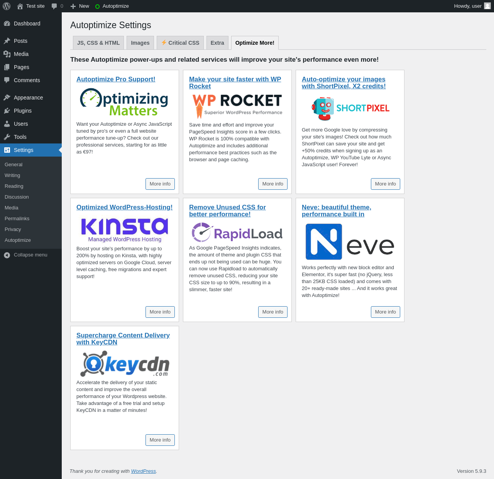The height and width of the screenshot is (479, 494).
Task: Open Reading settings submenu
Action: coord(14,186)
